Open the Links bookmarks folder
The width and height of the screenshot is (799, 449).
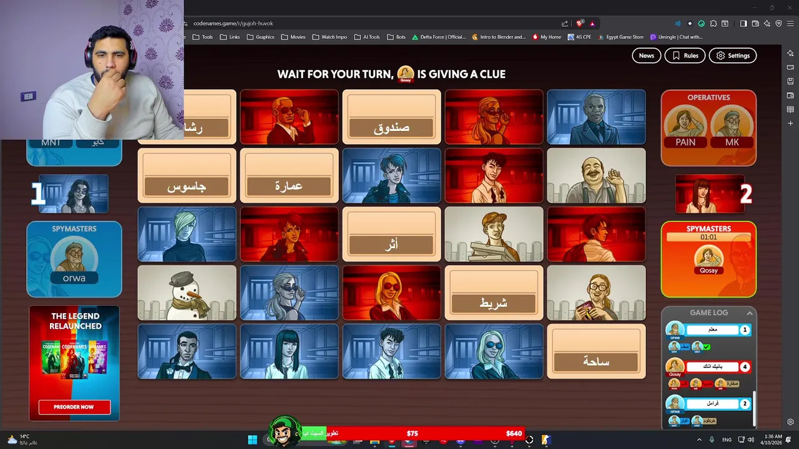coord(230,37)
